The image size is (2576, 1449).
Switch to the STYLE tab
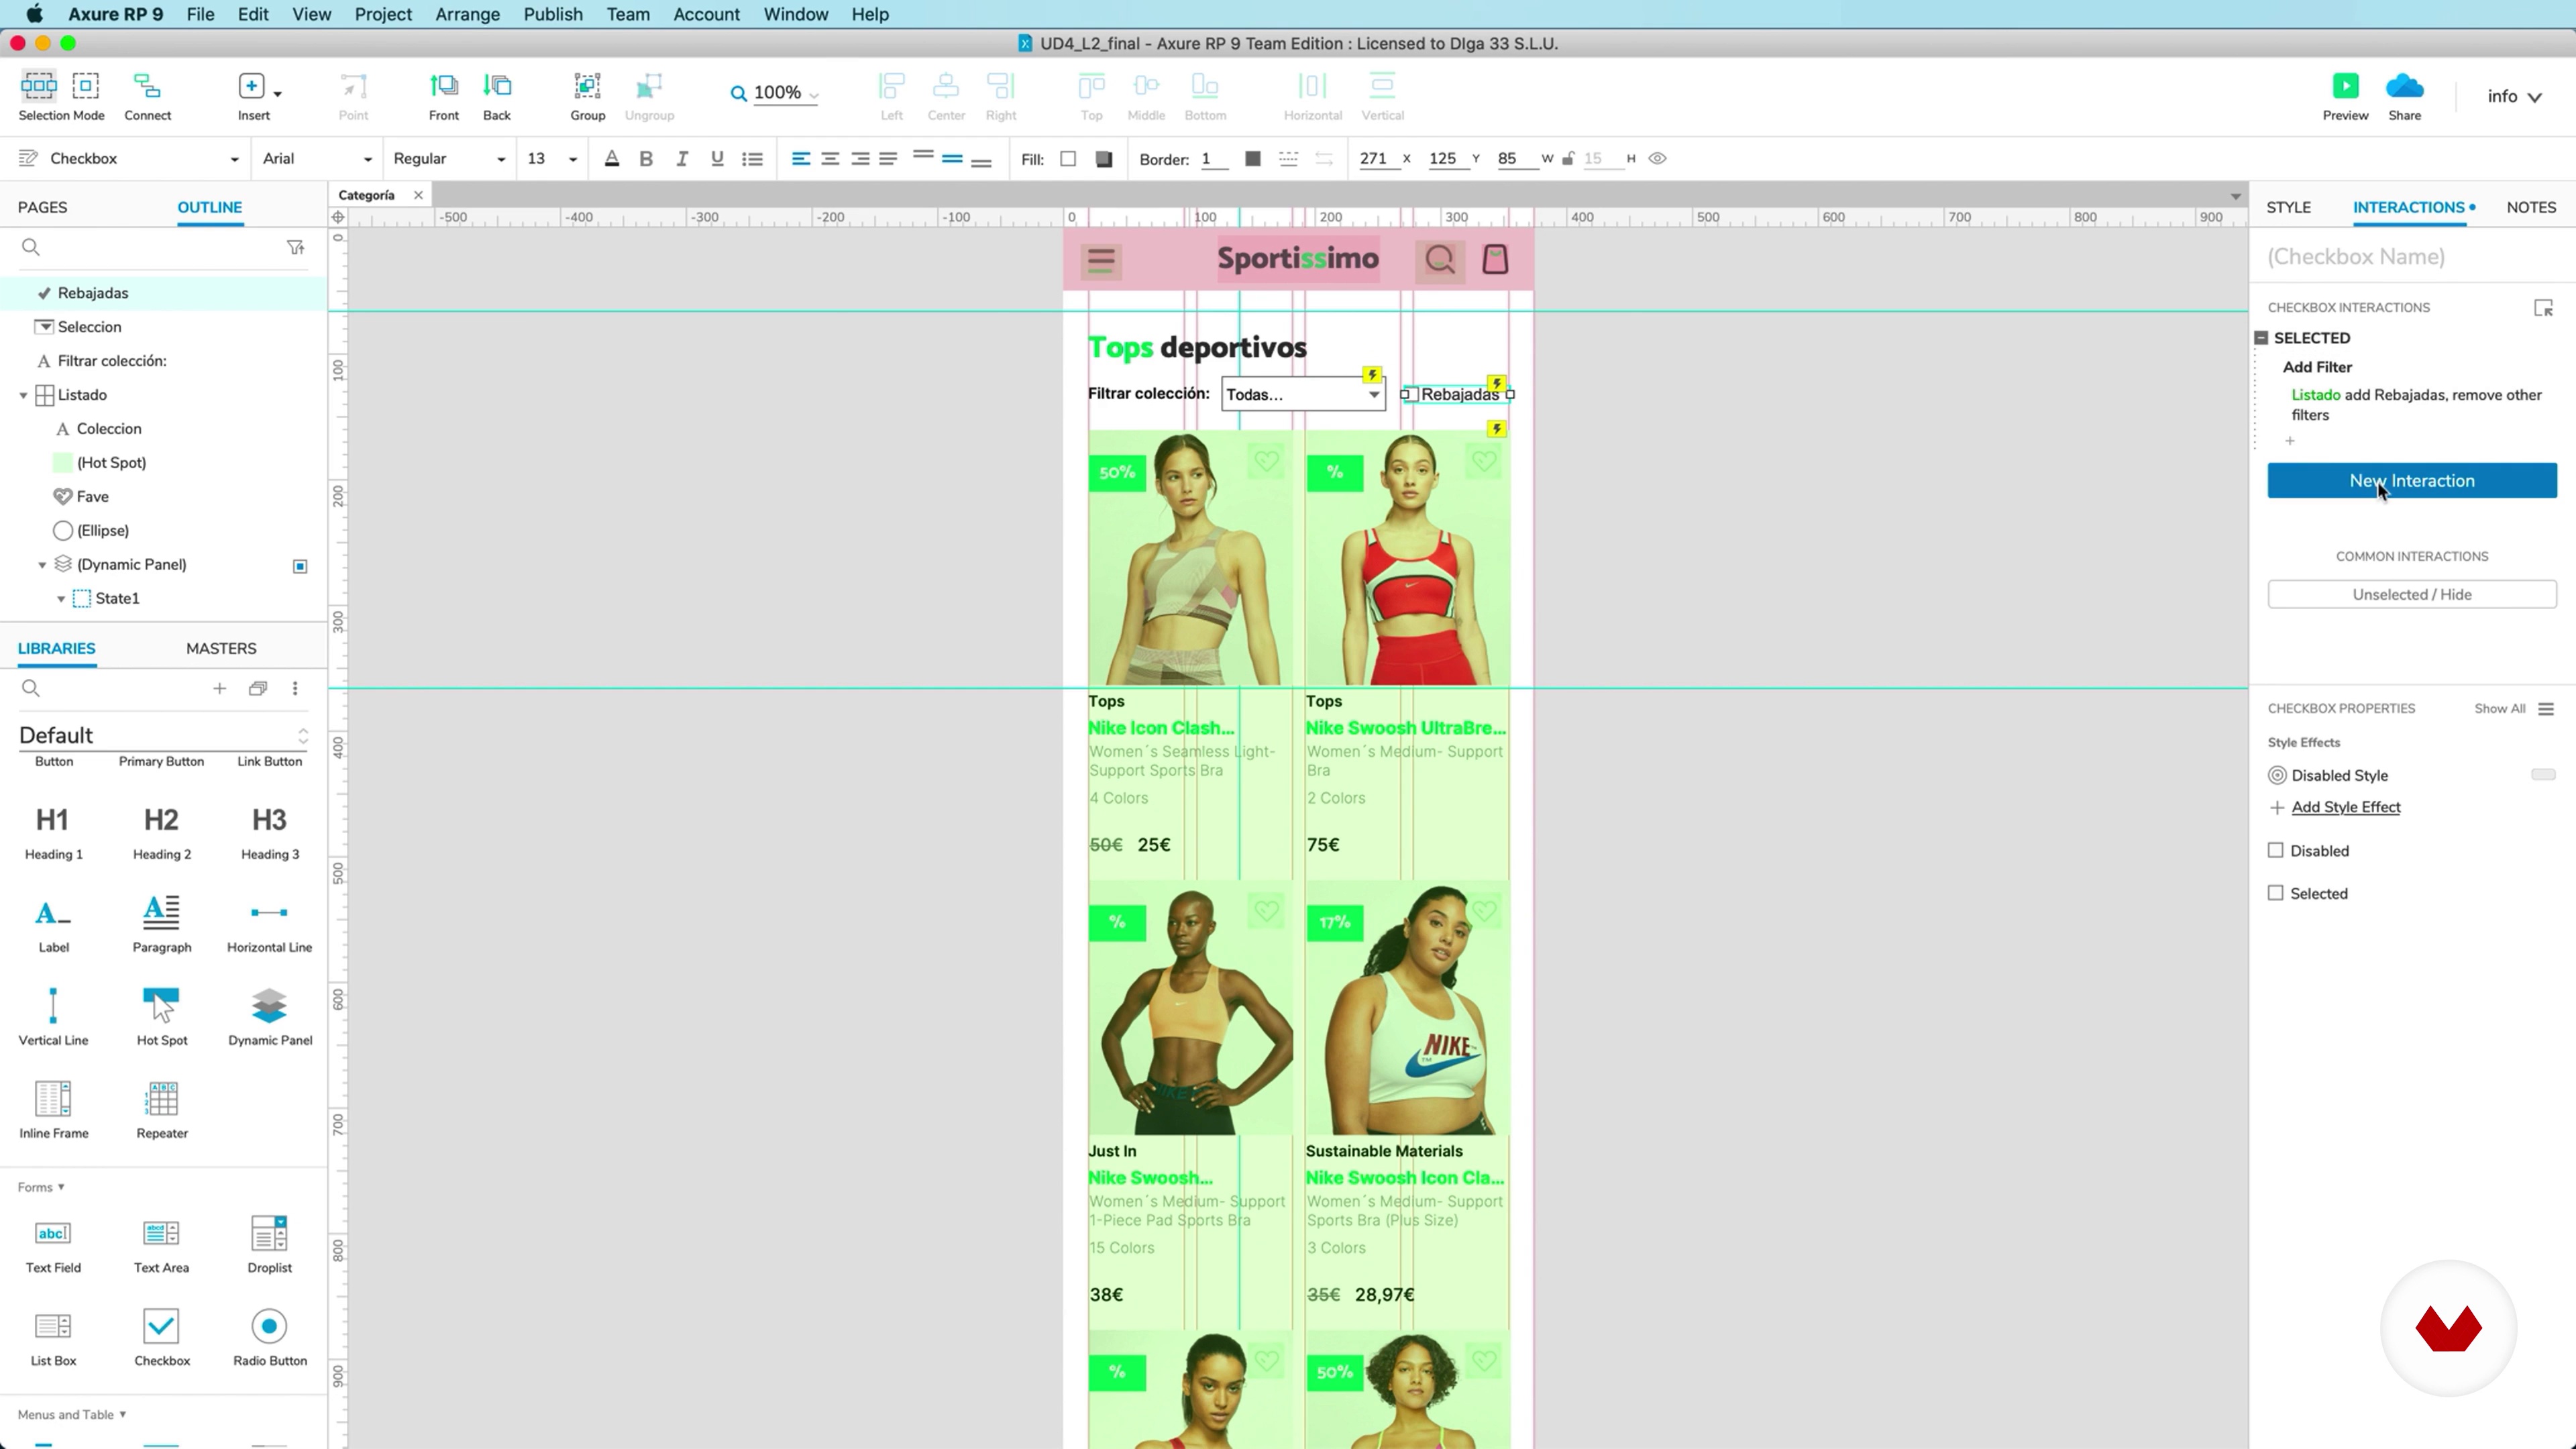(x=2288, y=207)
